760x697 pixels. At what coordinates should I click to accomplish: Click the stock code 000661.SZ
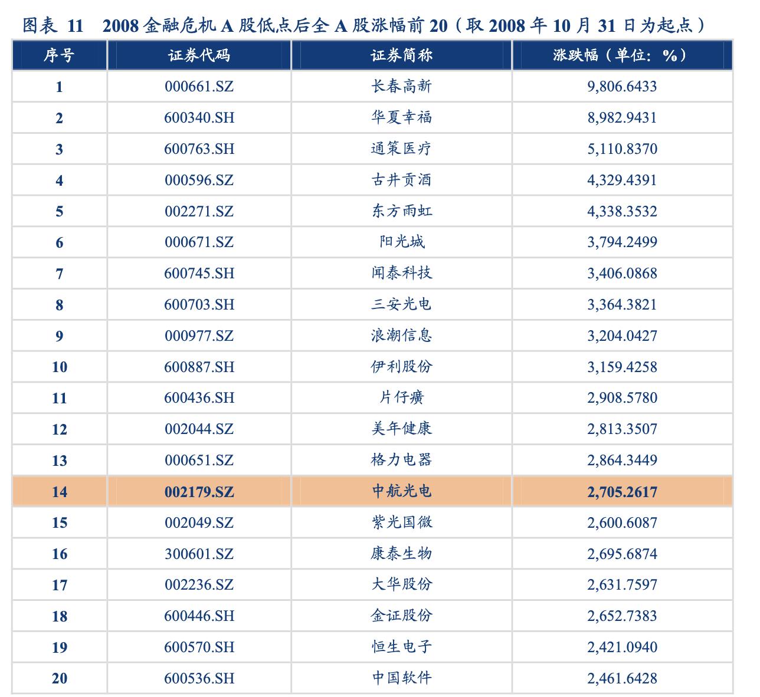[x=199, y=87]
